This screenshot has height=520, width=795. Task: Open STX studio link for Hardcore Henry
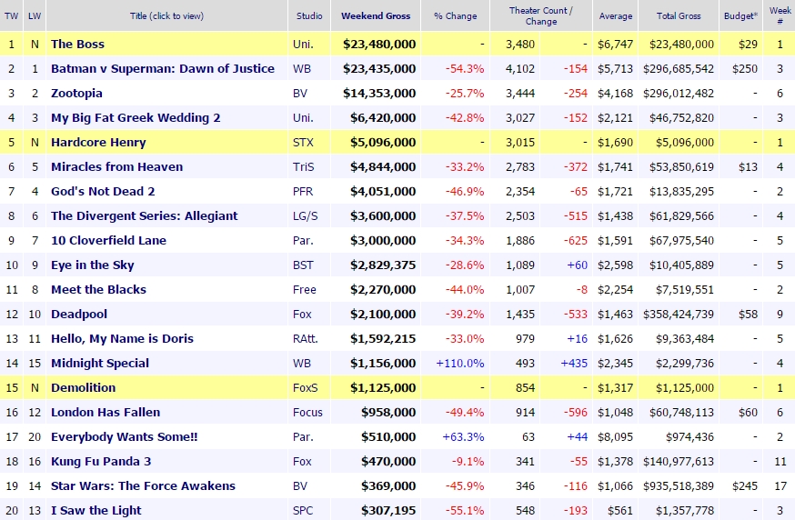[303, 143]
